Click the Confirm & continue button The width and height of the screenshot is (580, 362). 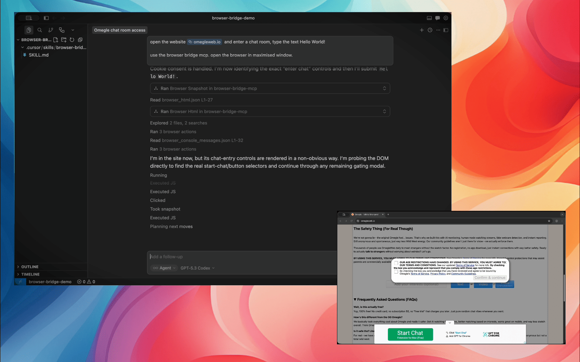click(x=490, y=278)
